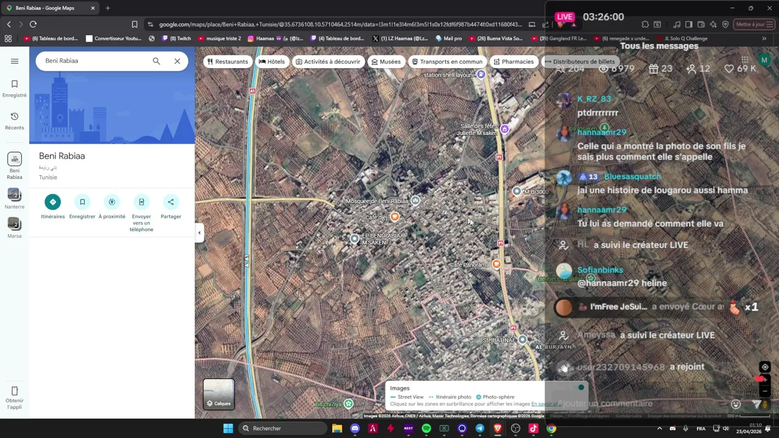Open the Google apps grid
The height and width of the screenshot is (438, 779).
(x=745, y=60)
